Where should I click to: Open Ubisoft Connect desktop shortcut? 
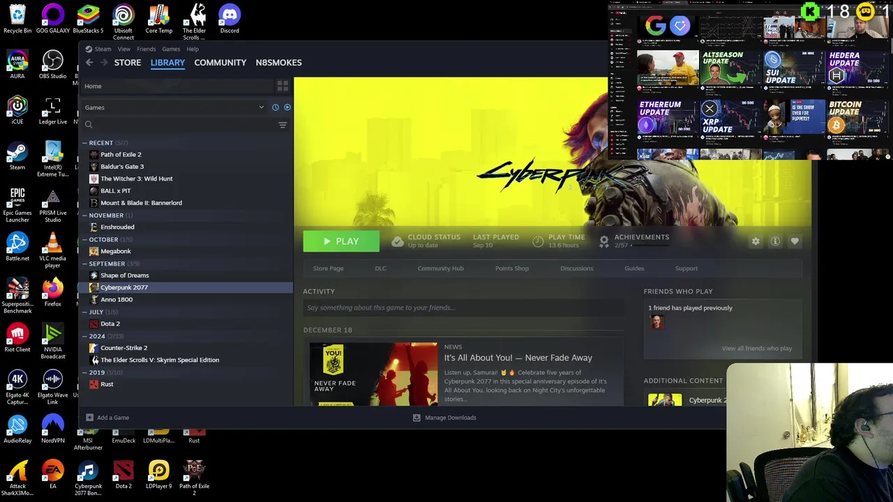(123, 22)
